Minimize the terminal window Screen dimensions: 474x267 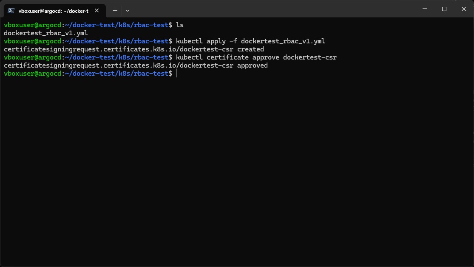click(425, 9)
